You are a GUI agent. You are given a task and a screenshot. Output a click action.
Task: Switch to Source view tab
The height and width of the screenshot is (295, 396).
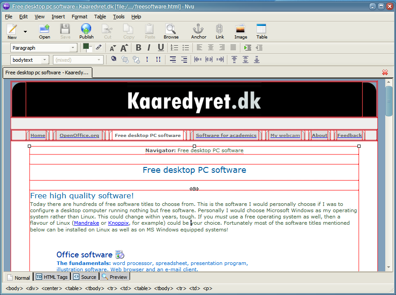point(85,277)
